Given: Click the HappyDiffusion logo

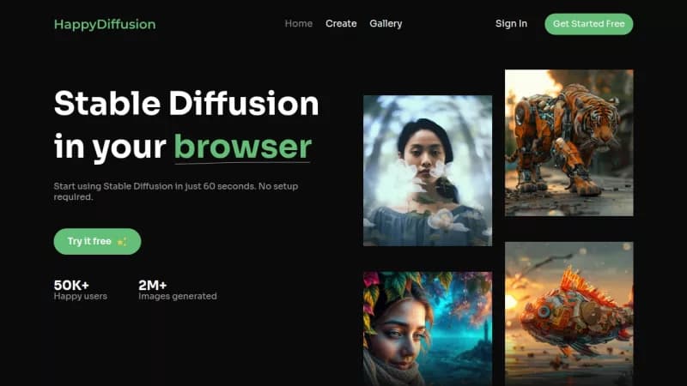Looking at the screenshot, I should pos(105,24).
